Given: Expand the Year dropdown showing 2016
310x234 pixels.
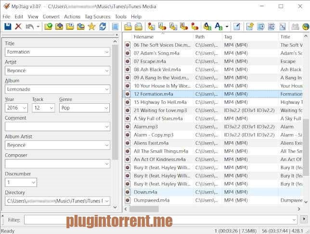Looking at the screenshot, I should pyautogui.click(x=25, y=108).
